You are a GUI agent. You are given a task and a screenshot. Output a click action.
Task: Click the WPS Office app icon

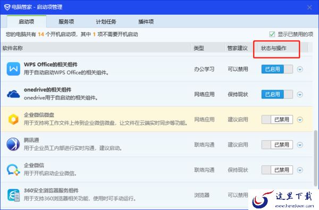[13, 69]
